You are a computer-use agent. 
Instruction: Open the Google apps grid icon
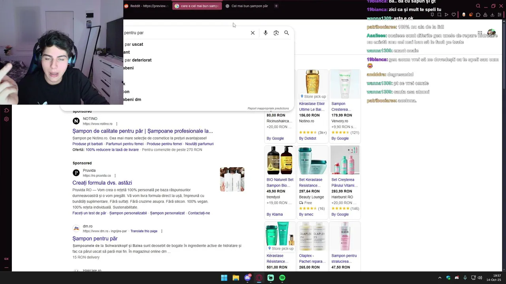(x=480, y=33)
